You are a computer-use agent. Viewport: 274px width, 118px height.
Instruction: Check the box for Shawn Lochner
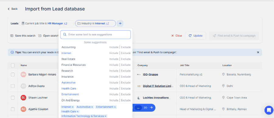(x=13, y=98)
